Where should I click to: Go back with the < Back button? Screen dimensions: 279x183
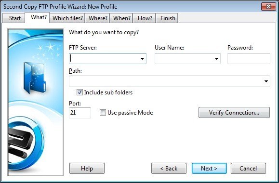point(169,168)
